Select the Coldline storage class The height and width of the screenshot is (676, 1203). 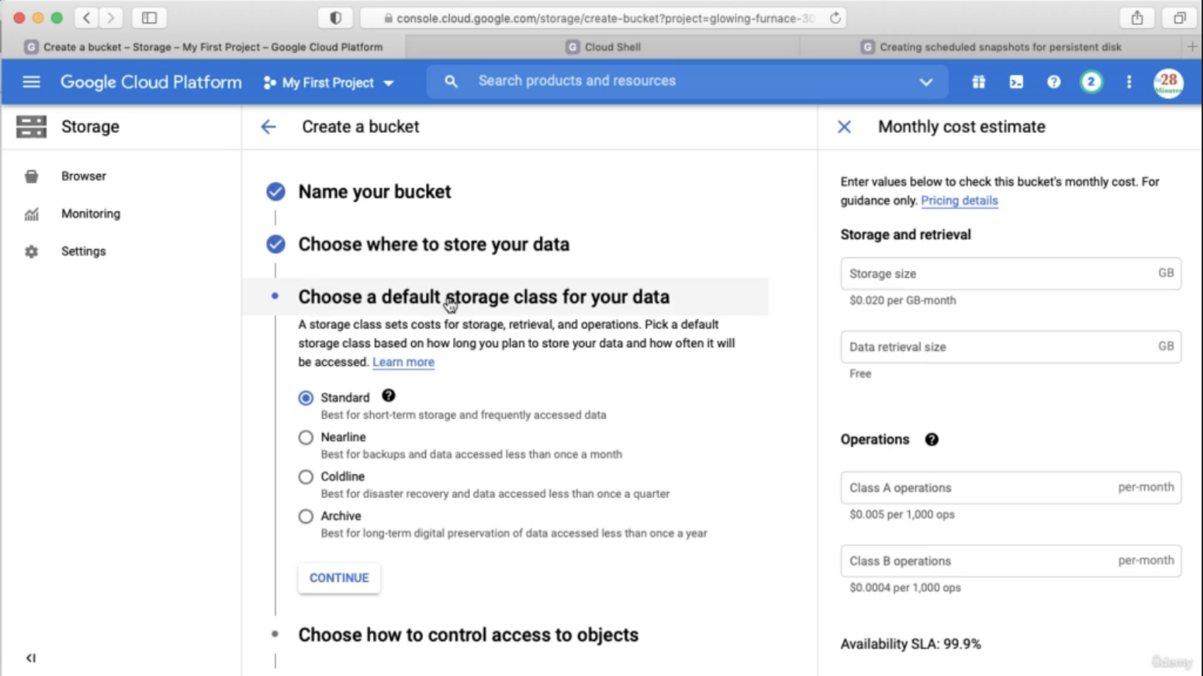(x=306, y=477)
